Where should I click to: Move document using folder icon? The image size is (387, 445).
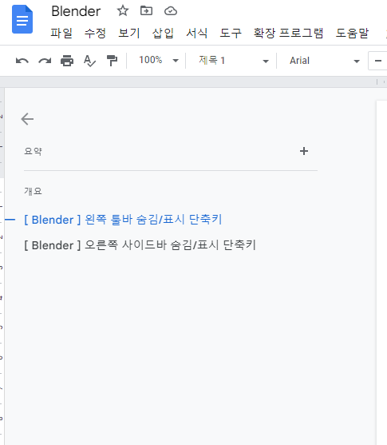[146, 10]
